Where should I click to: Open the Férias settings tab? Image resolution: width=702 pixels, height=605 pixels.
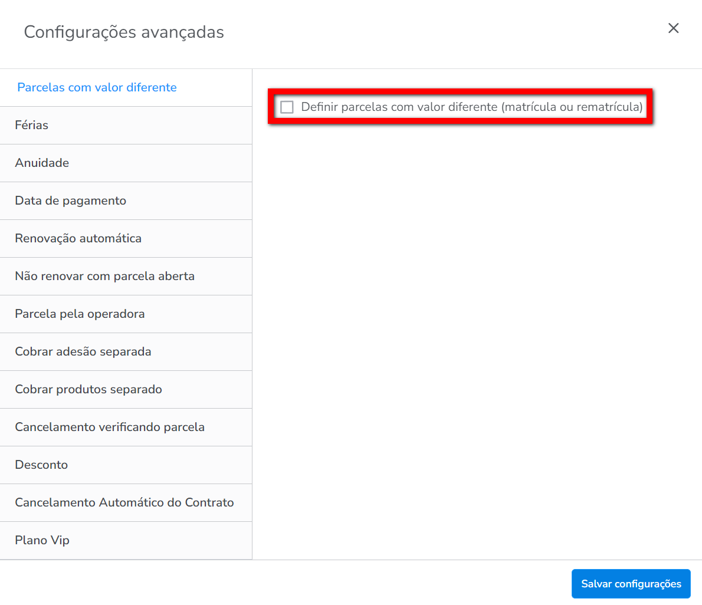click(32, 125)
